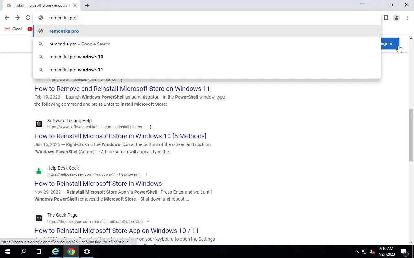Open a new Chrome tab
The image size is (414, 258).
[x=87, y=5]
